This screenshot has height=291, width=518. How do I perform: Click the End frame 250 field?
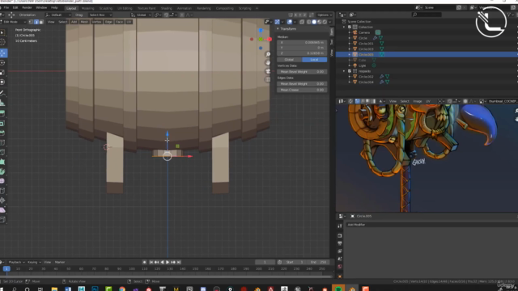point(319,262)
